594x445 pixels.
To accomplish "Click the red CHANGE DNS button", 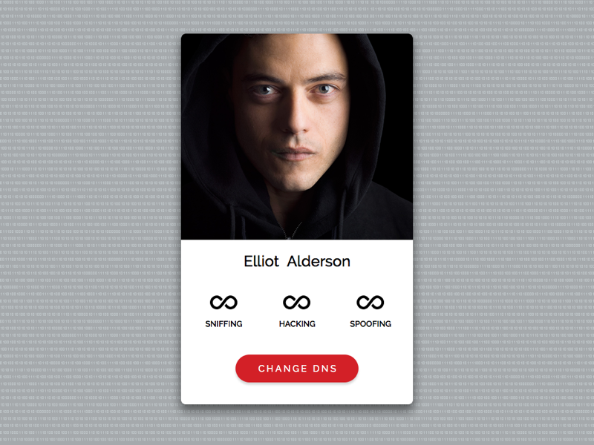I will pyautogui.click(x=297, y=369).
